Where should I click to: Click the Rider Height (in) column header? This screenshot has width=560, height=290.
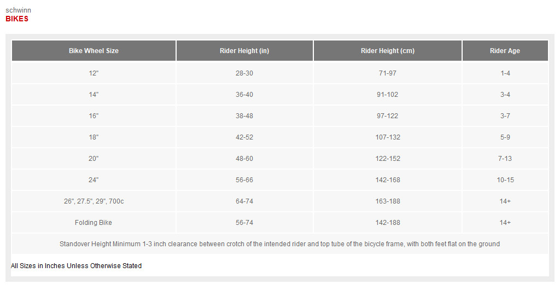(x=244, y=51)
